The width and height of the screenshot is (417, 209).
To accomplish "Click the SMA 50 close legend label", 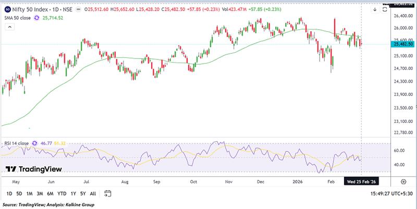I will (x=17, y=17).
